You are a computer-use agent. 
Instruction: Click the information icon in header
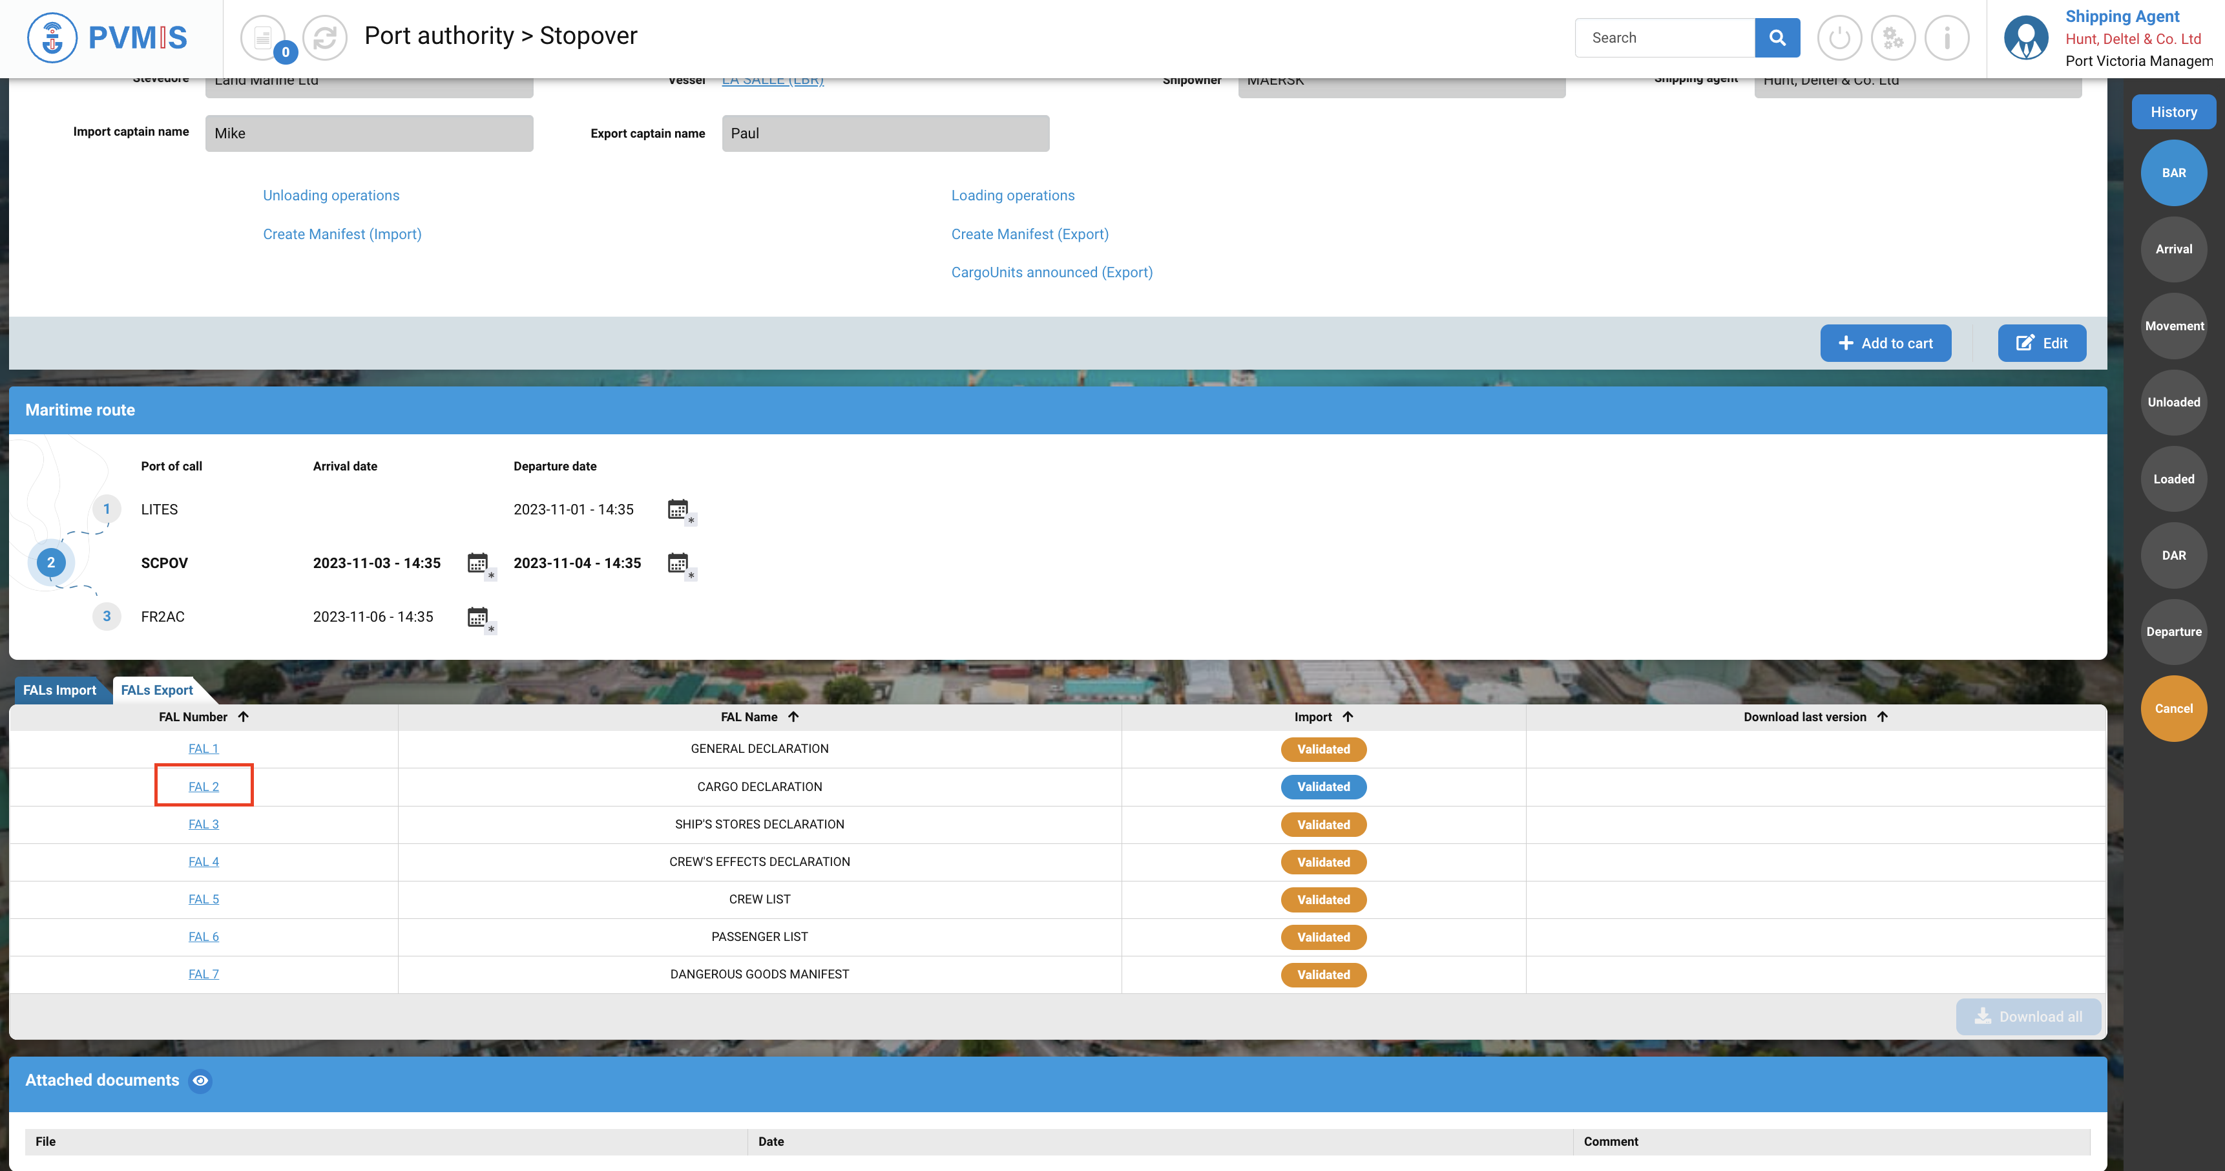[x=1947, y=38]
